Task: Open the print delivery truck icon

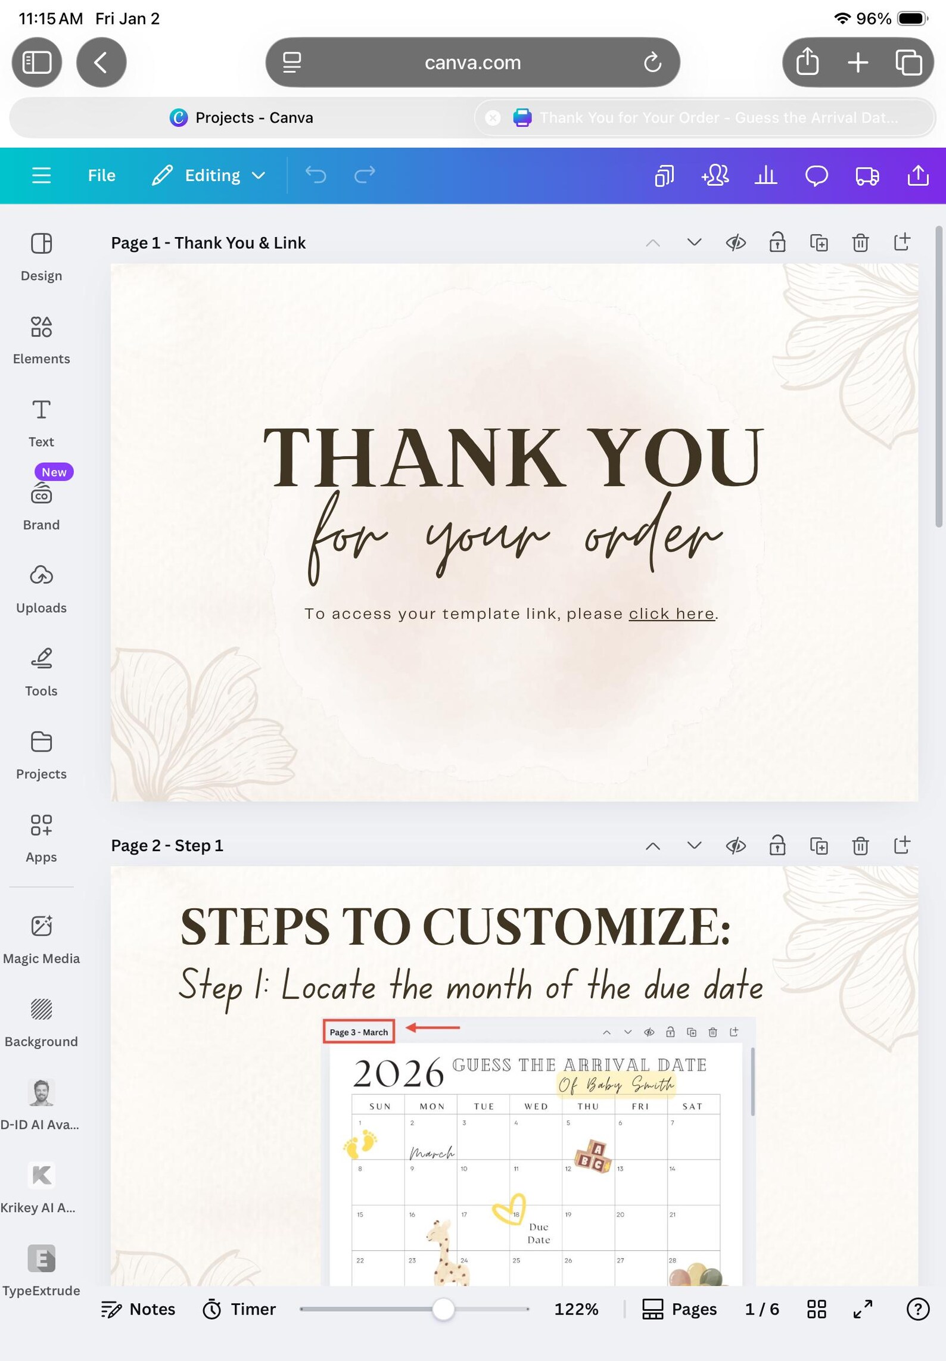Action: (867, 176)
